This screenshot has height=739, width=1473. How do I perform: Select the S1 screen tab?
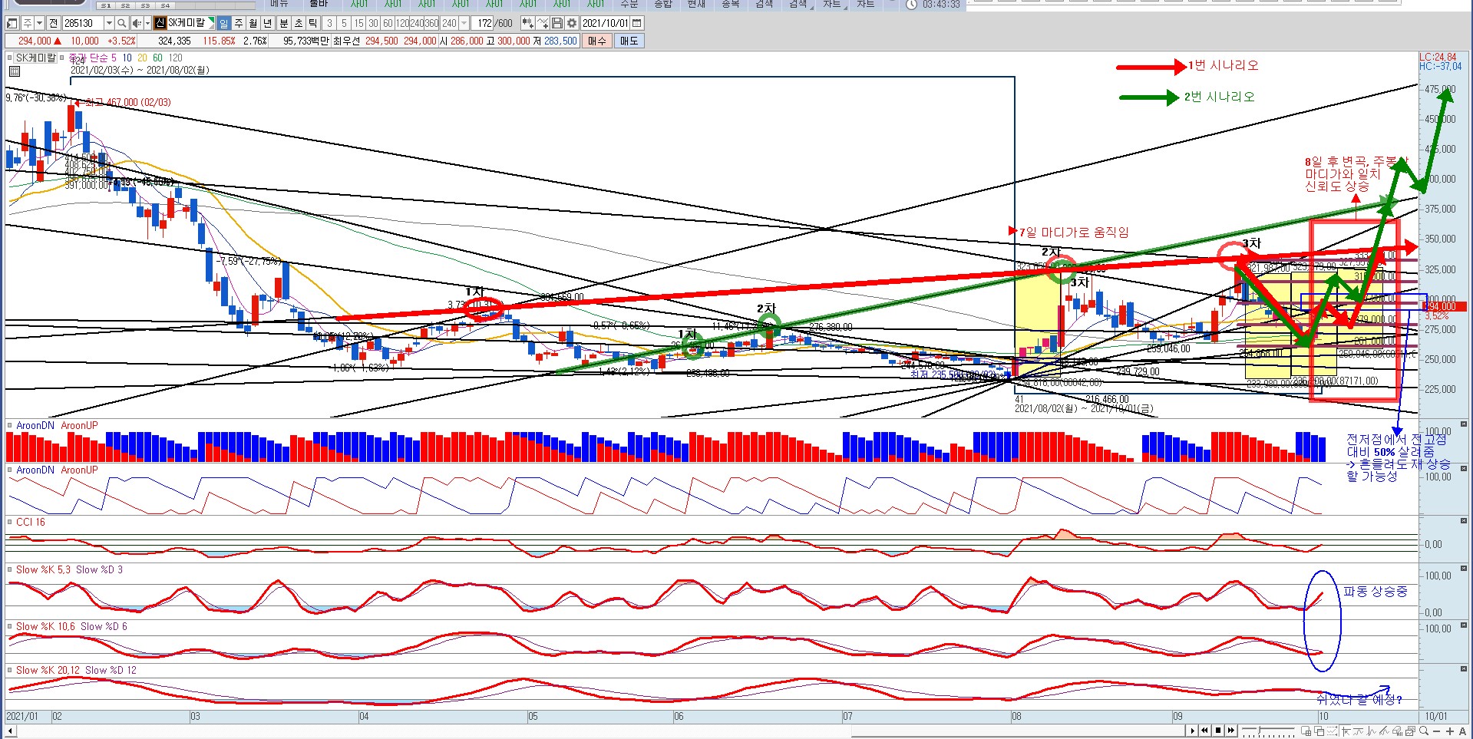click(x=106, y=5)
